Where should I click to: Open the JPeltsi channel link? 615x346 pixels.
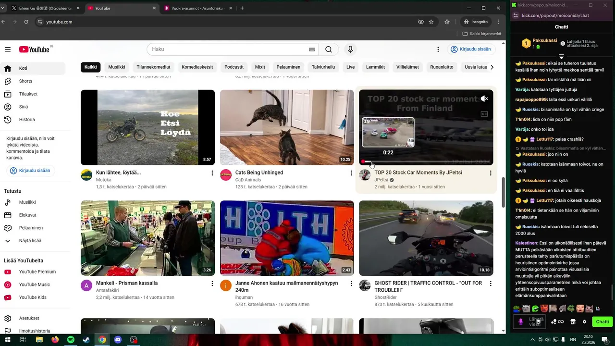click(381, 180)
